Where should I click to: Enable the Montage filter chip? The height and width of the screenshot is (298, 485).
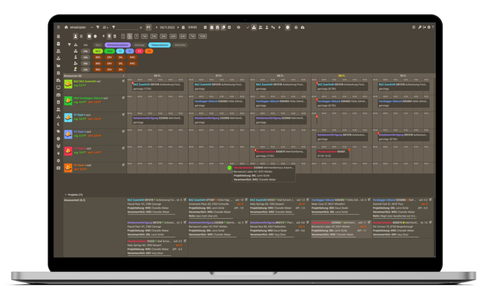point(139,45)
